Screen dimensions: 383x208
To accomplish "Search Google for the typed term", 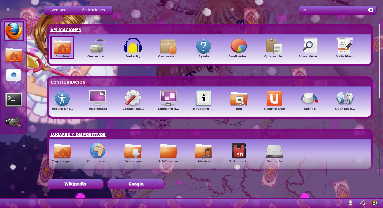I will point(136,184).
